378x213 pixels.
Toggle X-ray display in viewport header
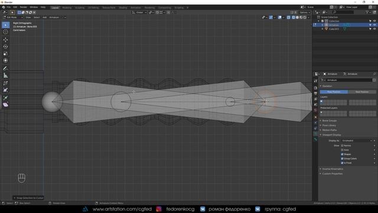[x=289, y=17]
